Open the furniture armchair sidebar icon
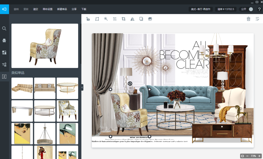This screenshot has width=263, height=159. point(4,40)
